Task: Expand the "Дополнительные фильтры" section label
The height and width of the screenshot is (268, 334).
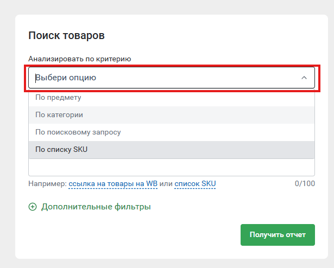Action: (96, 207)
